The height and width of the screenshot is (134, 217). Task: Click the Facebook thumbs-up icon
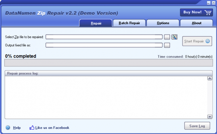(32, 128)
